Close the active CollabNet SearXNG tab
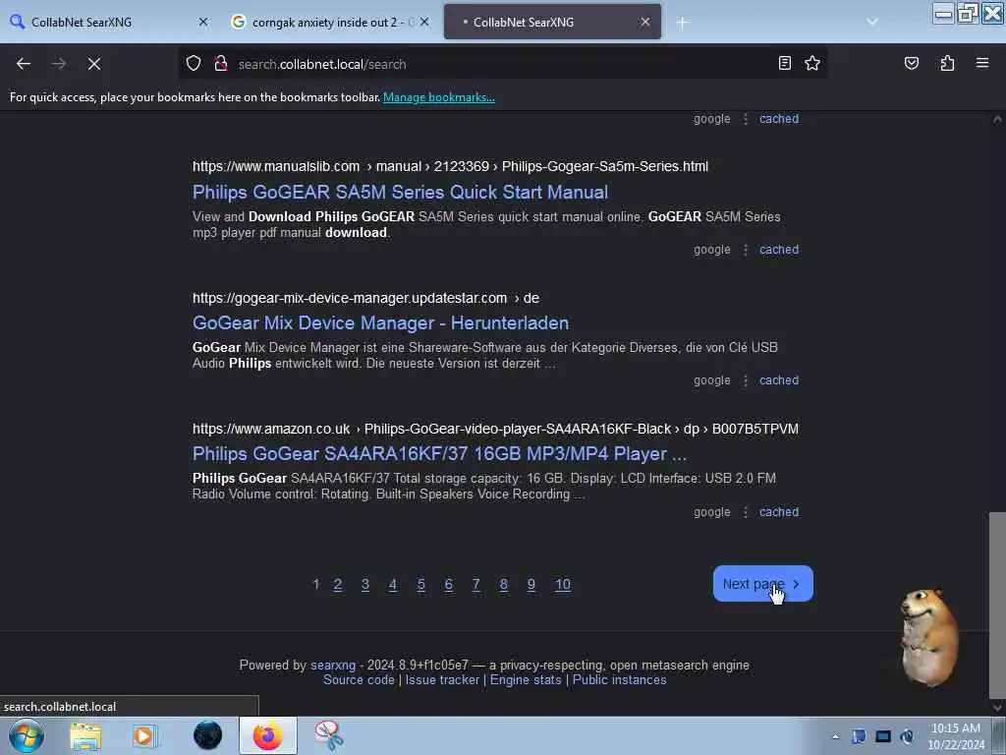This screenshot has width=1006, height=755. coord(645,22)
